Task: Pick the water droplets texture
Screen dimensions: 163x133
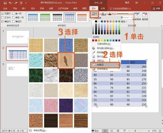Action: [36, 60]
